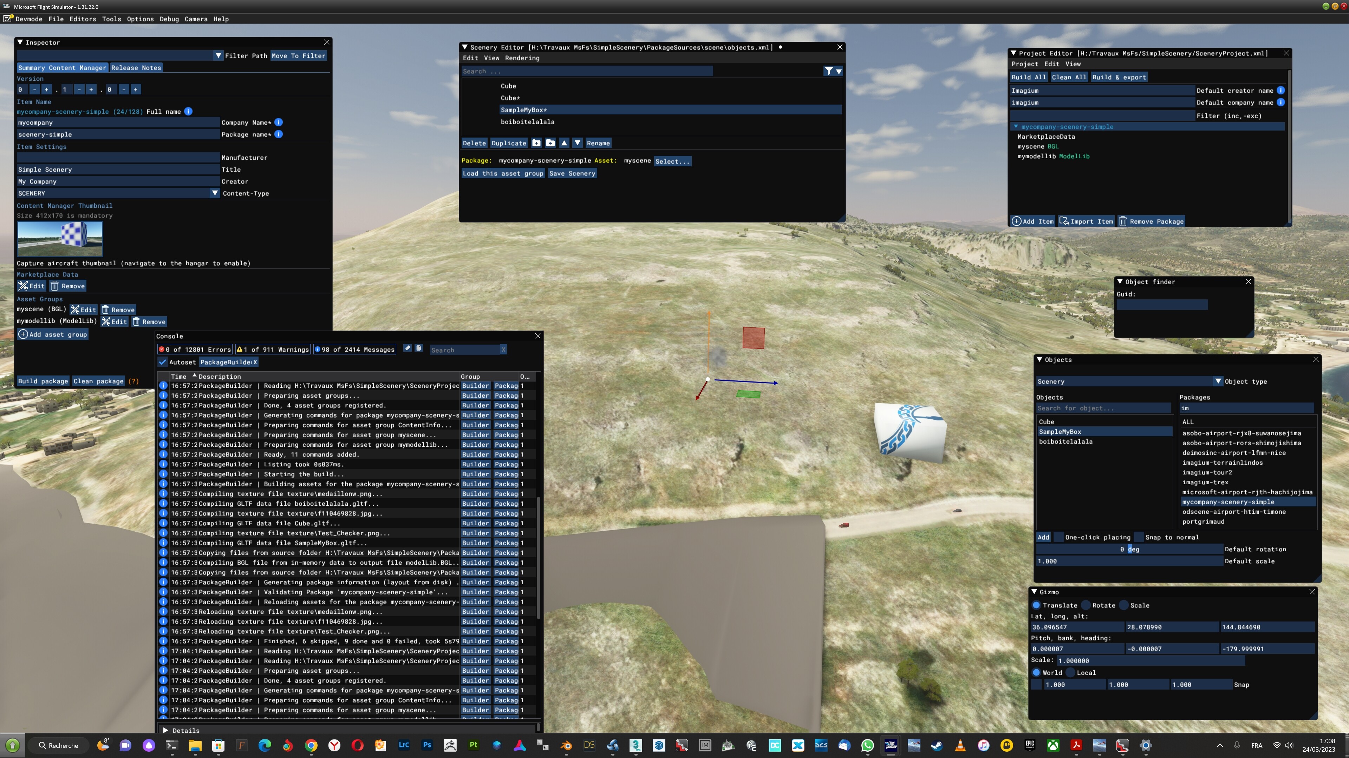
Task: Move SampleMyBox up with the up arrow icon
Action: (564, 143)
